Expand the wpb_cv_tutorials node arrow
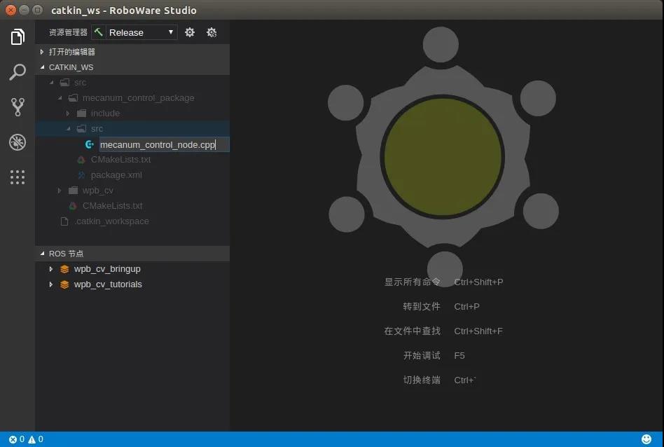This screenshot has width=664, height=447. click(x=51, y=284)
